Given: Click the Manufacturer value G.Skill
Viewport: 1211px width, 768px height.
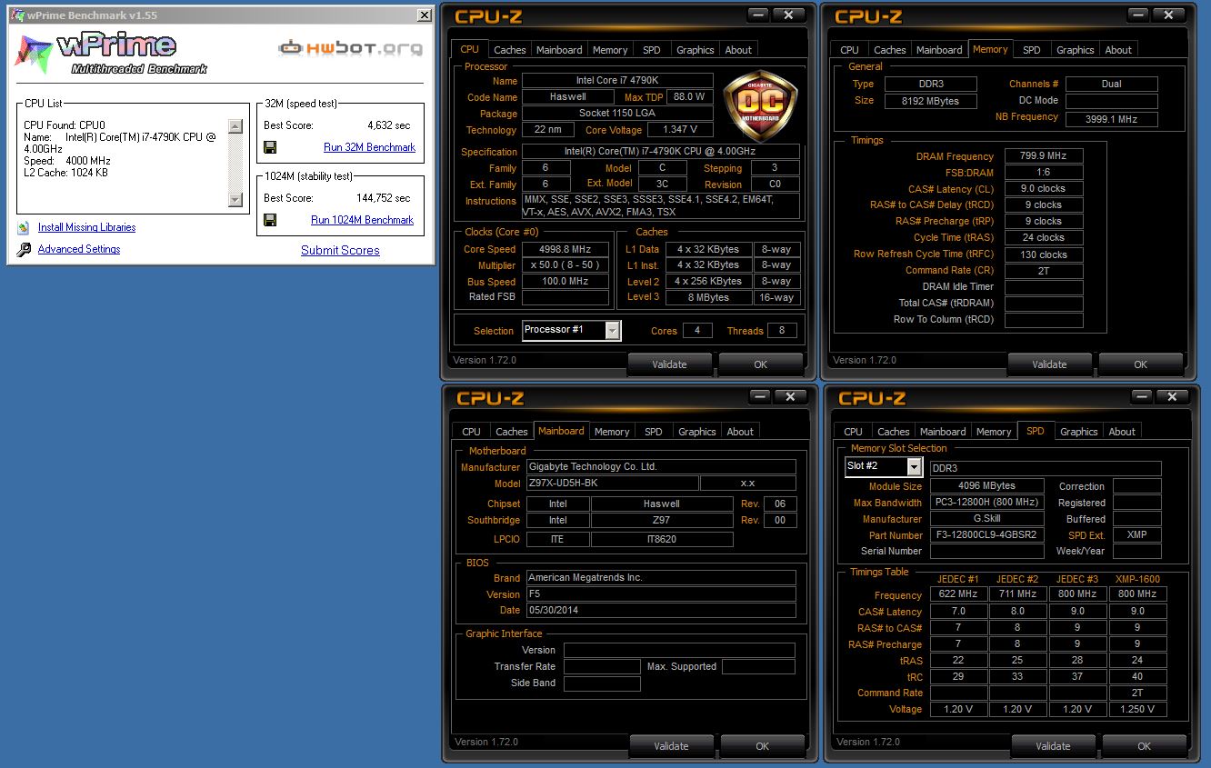Looking at the screenshot, I should pos(986,519).
